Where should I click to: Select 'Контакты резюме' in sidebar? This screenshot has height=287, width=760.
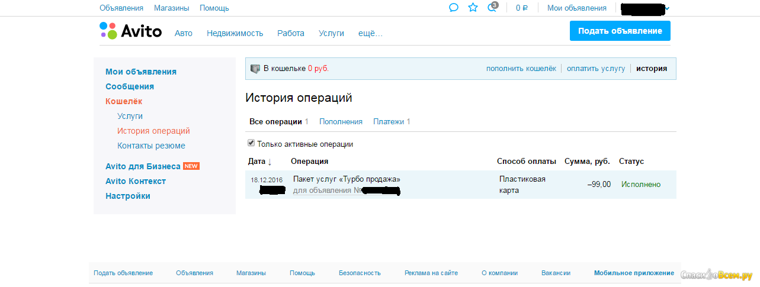pos(151,146)
